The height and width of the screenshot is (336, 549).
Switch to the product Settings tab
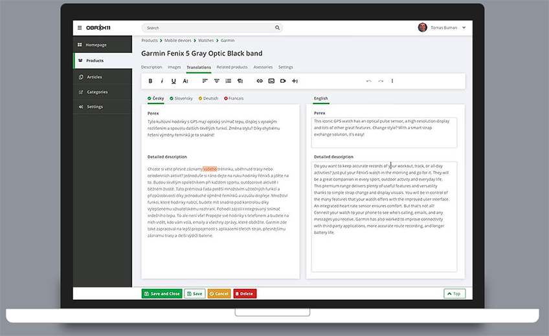286,67
